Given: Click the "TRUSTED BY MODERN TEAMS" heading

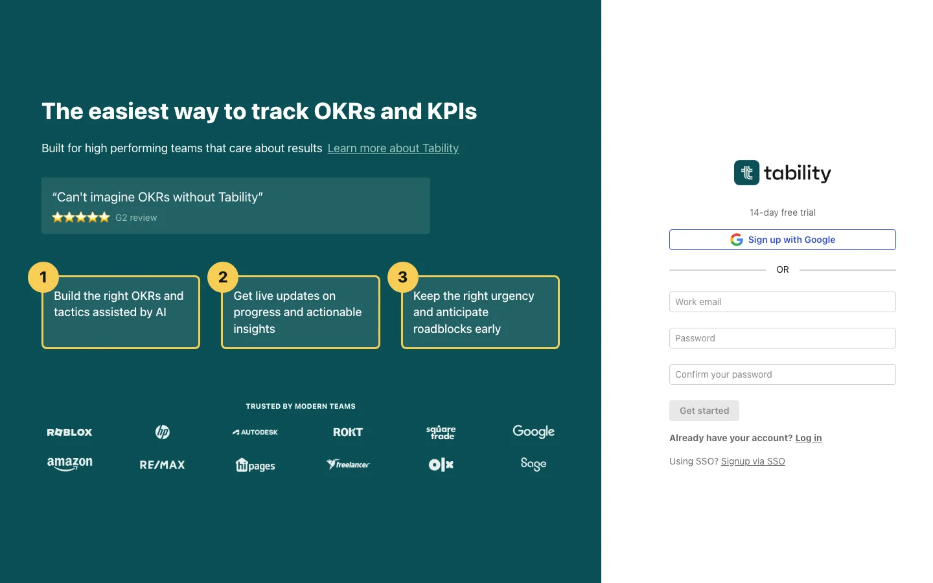Looking at the screenshot, I should (301, 406).
